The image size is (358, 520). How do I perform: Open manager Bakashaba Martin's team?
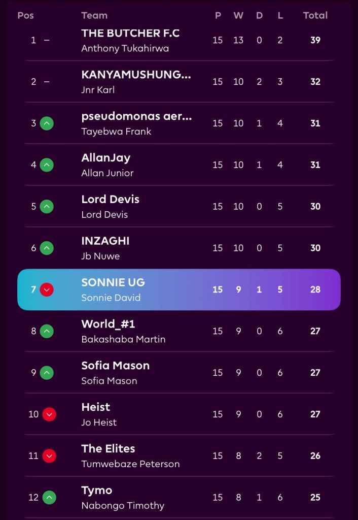click(123, 339)
